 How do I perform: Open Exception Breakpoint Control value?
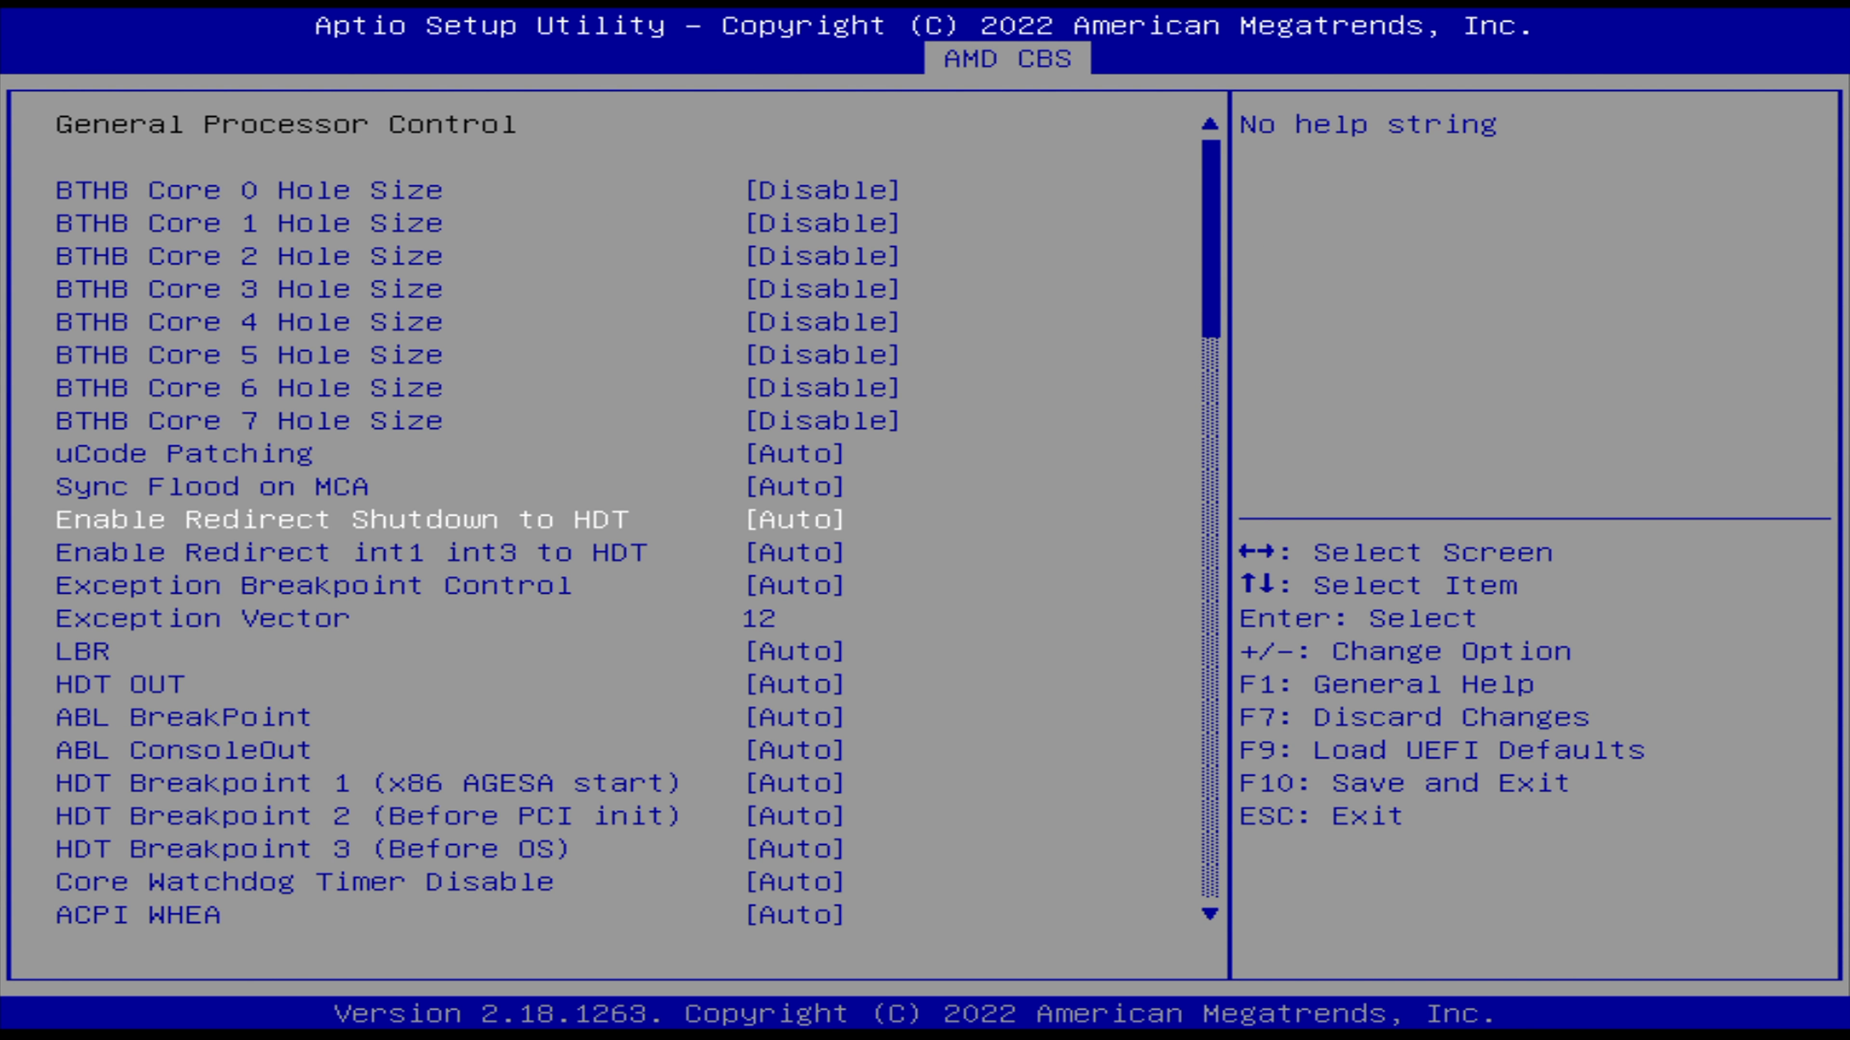click(794, 586)
